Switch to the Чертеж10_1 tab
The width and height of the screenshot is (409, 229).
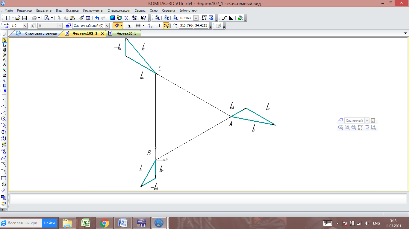126,33
